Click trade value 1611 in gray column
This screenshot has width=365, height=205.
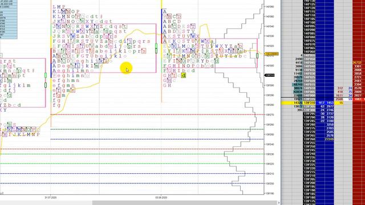point(339,96)
